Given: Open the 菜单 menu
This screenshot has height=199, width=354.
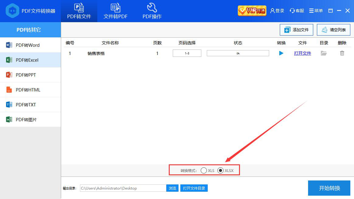Looking at the screenshot, I should (316, 11).
